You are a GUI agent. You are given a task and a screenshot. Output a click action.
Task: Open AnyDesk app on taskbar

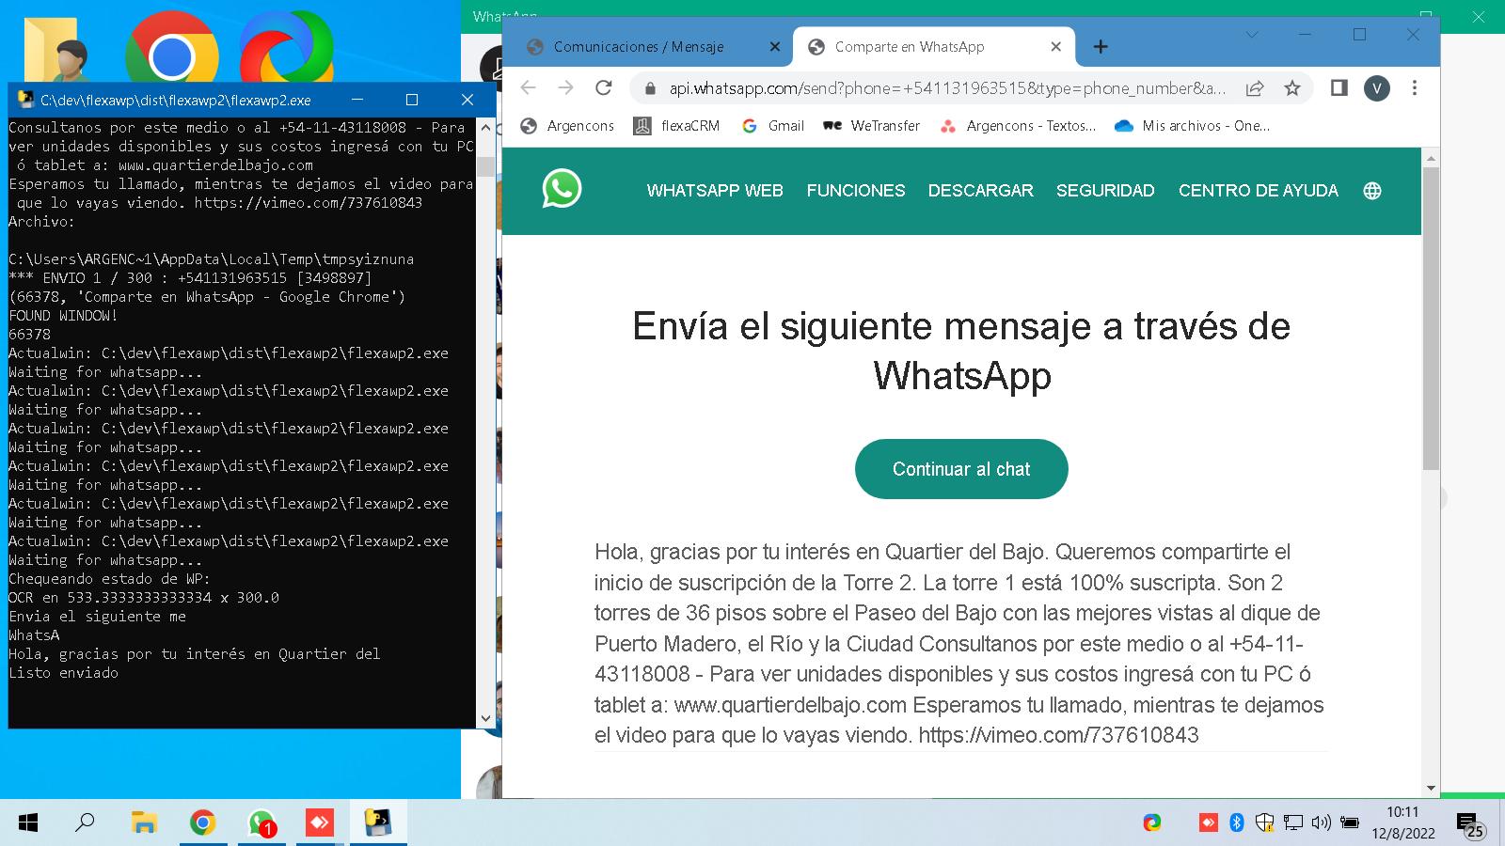pyautogui.click(x=320, y=823)
